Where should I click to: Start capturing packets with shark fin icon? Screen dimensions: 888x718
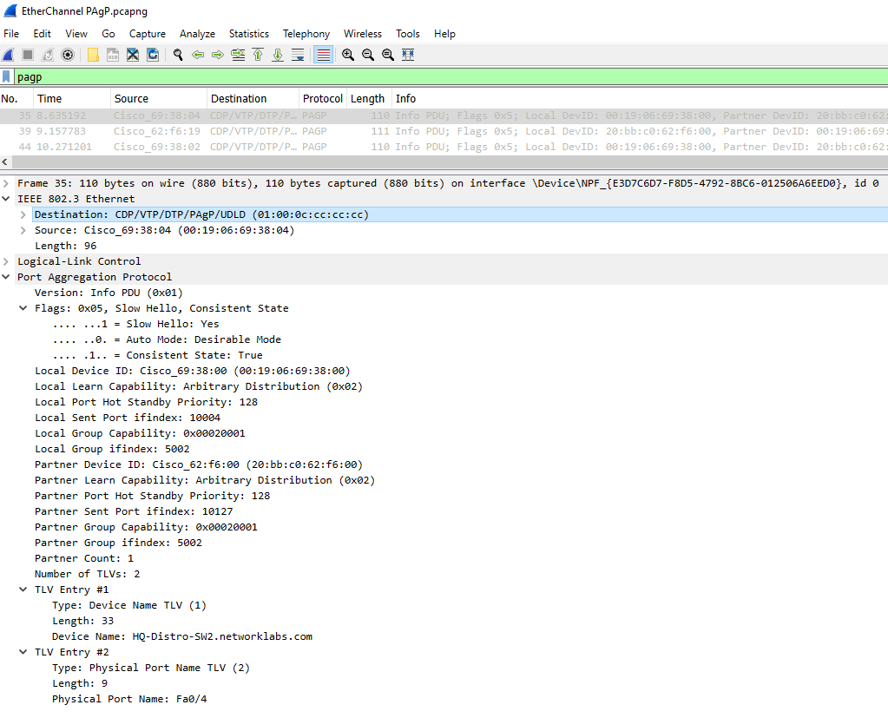tap(9, 55)
